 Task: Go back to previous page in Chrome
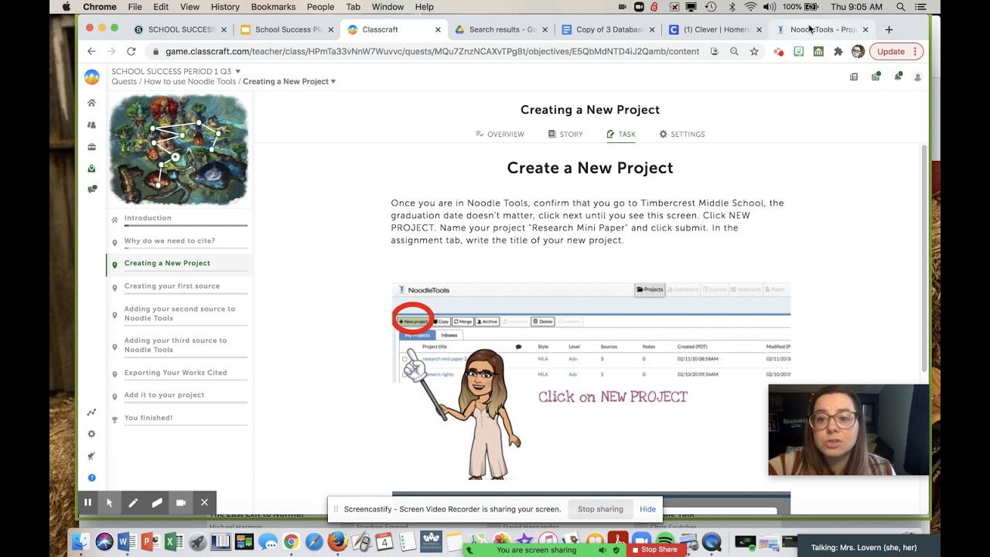(x=91, y=51)
